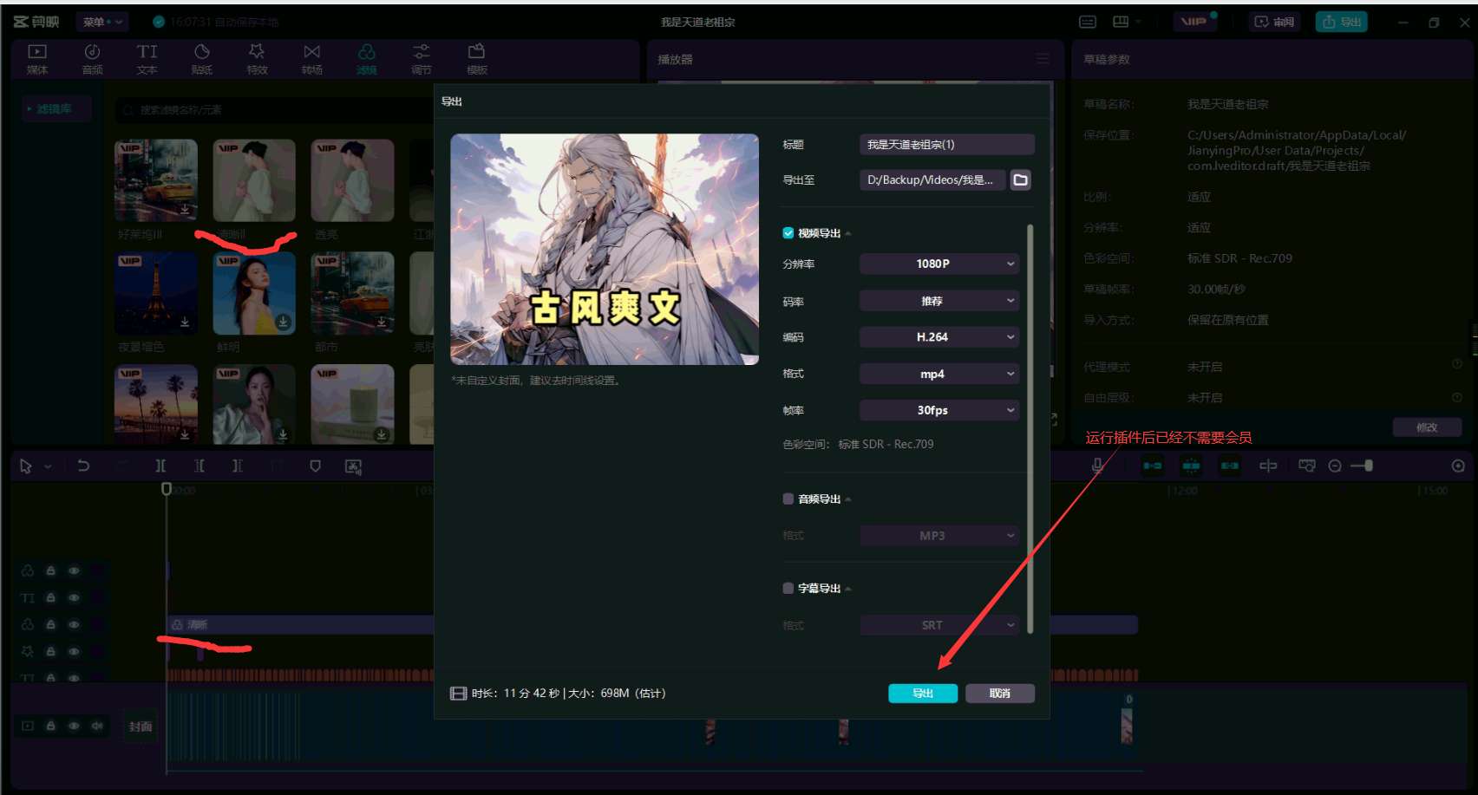Open the 特效 effects panel
This screenshot has width=1478, height=795.
tap(257, 59)
